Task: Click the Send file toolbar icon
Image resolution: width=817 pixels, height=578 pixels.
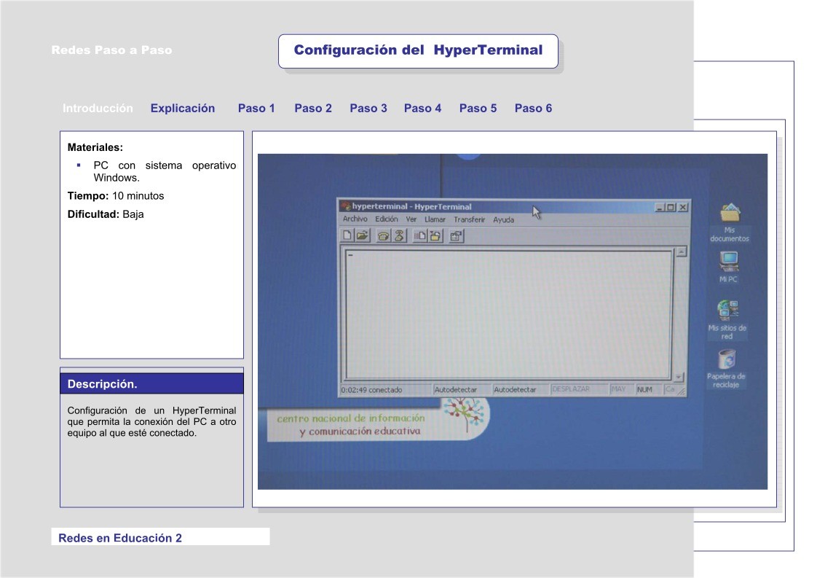Action: click(x=419, y=235)
